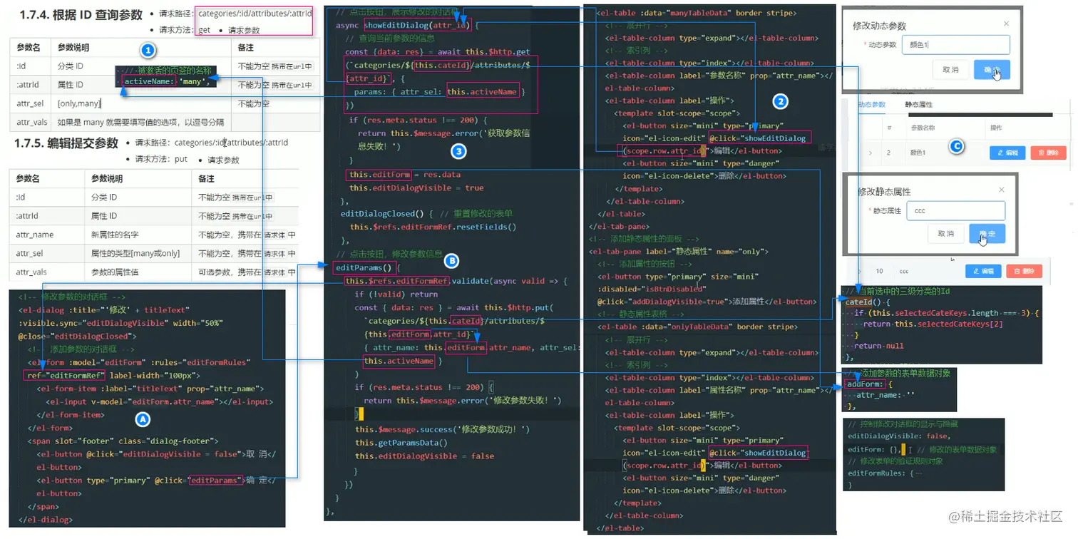
Task: Click the editDialogClosed() code line
Action: pyautogui.click(x=386, y=213)
